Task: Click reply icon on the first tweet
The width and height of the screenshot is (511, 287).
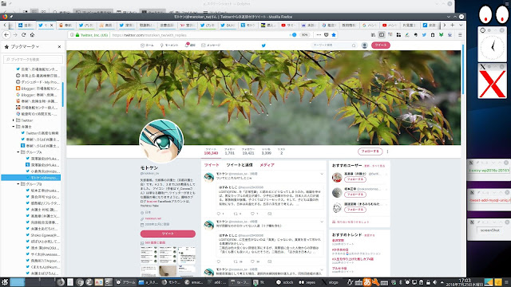Action: 219,214
